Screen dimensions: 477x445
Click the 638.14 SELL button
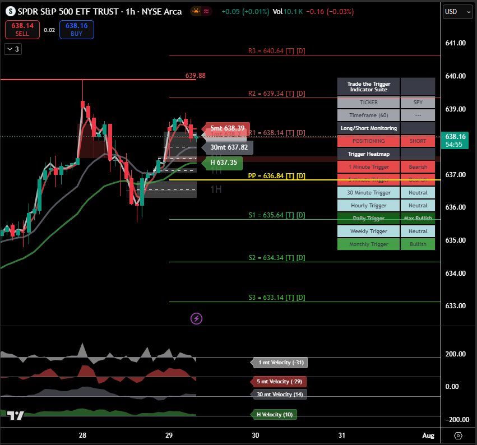click(x=22, y=30)
